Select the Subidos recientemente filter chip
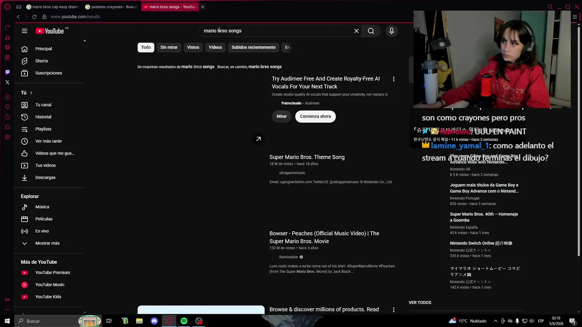The image size is (582, 327). 253,47
